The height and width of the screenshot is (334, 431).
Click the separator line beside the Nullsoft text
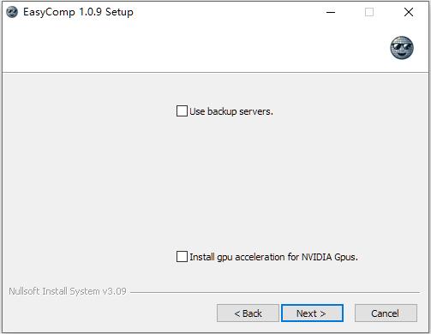275,292
